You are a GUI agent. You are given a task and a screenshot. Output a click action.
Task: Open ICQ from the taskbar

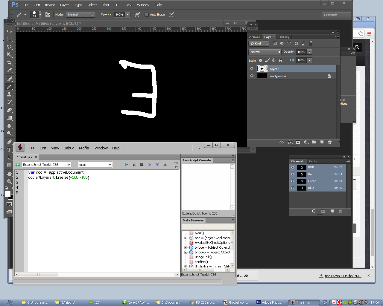click(x=95, y=302)
